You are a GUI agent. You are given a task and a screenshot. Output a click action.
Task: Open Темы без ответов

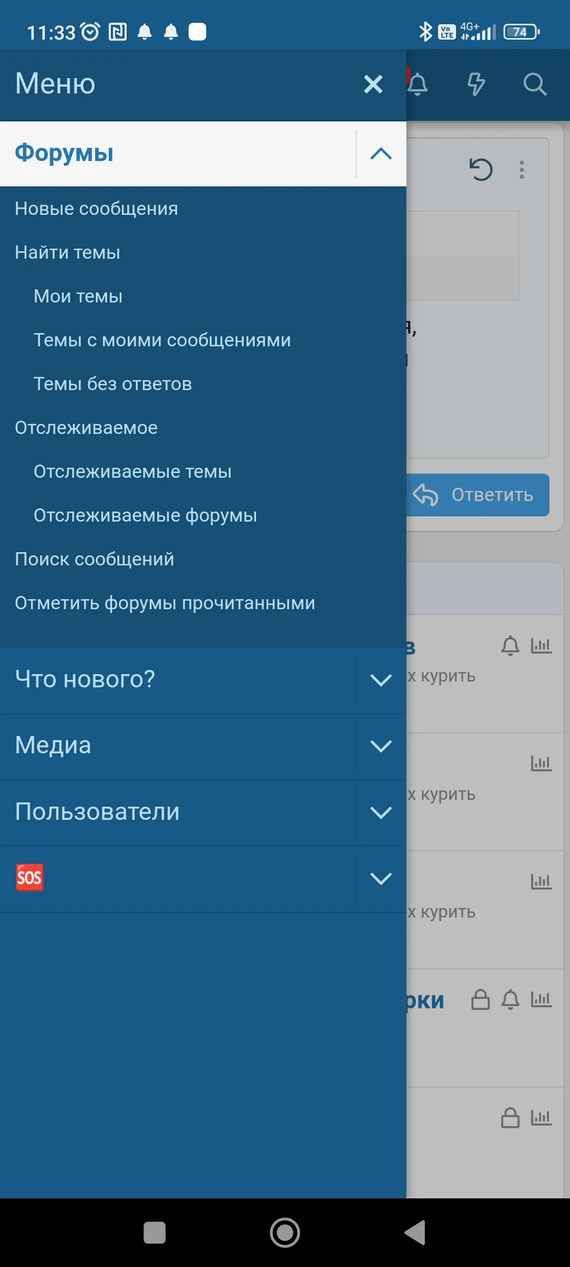113,384
